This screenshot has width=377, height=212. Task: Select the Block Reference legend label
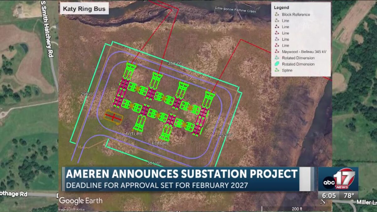[296, 14]
